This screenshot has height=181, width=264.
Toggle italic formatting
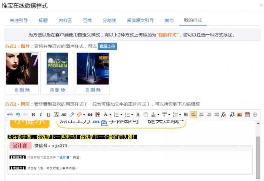(x=41, y=115)
